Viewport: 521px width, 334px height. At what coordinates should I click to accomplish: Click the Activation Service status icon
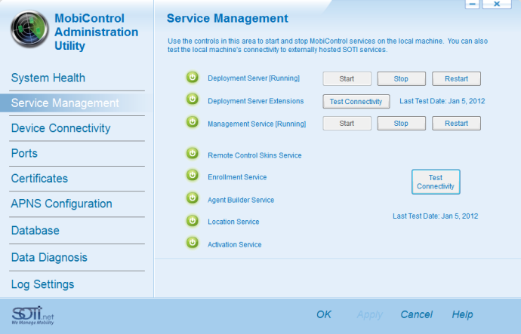(x=192, y=244)
